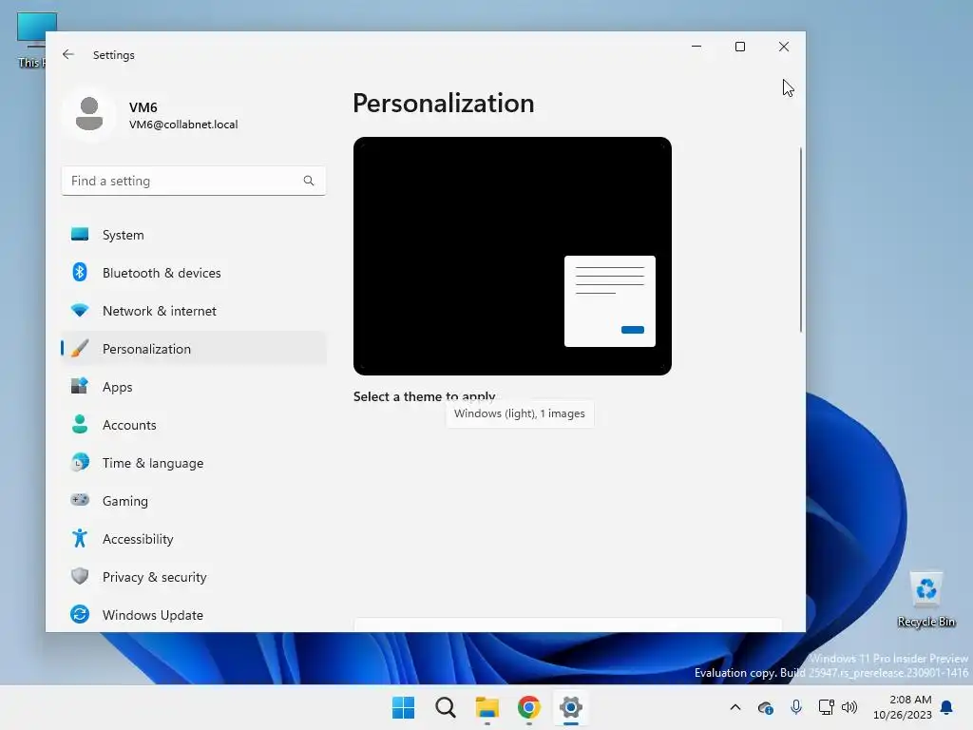This screenshot has width=973, height=730.
Task: Click the VM6@collabnet.local account email
Action: [183, 125]
